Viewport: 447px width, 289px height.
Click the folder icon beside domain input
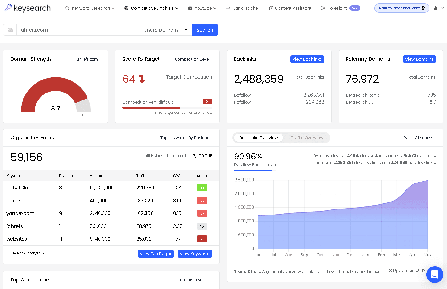(x=10, y=30)
